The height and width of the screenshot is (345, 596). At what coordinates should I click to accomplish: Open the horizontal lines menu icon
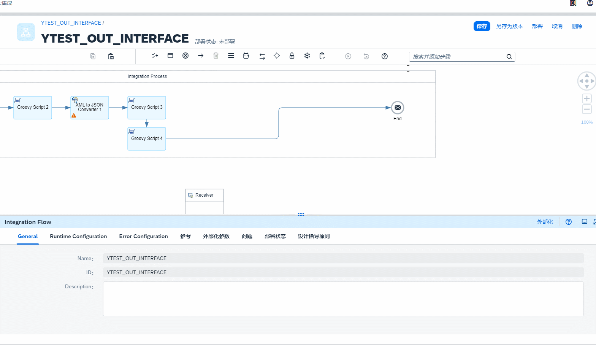pos(231,56)
